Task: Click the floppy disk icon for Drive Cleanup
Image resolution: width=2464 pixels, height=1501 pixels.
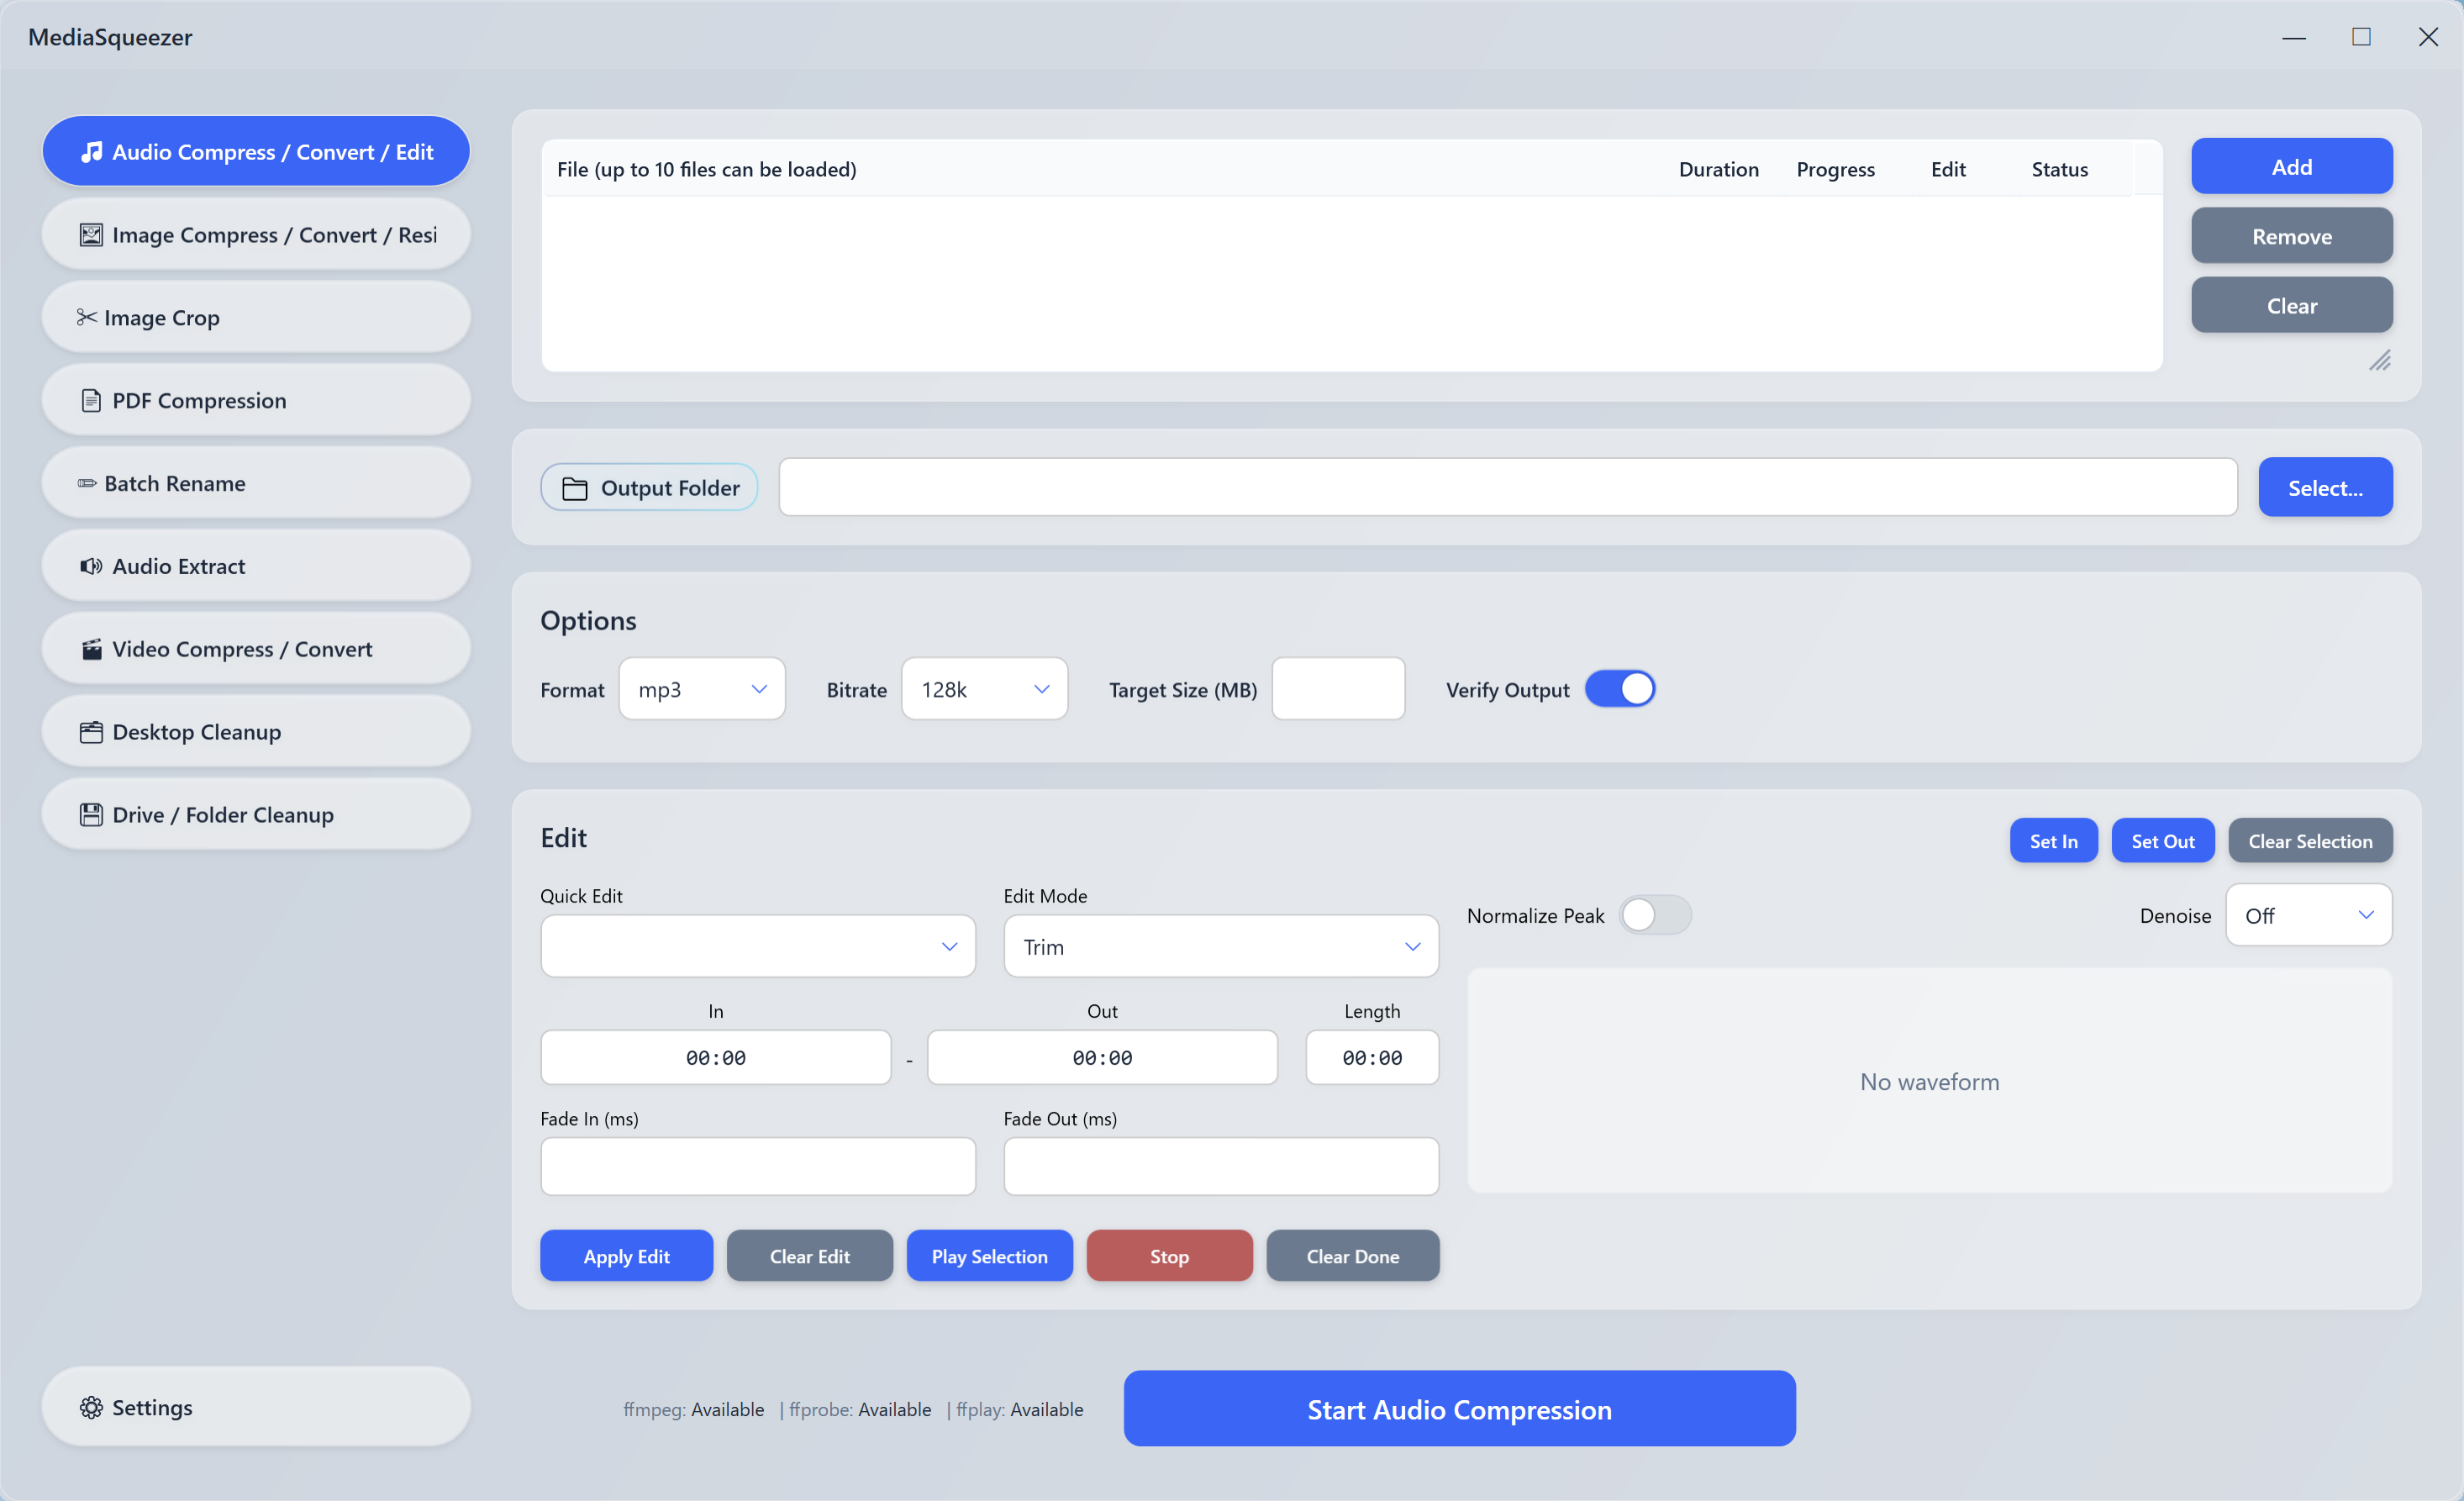Action: 91,814
